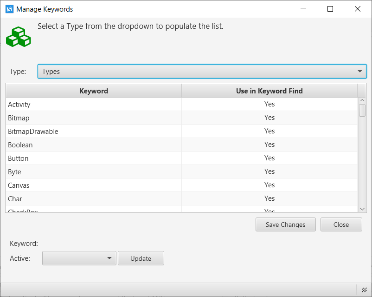Open the Type dropdown

[202, 72]
